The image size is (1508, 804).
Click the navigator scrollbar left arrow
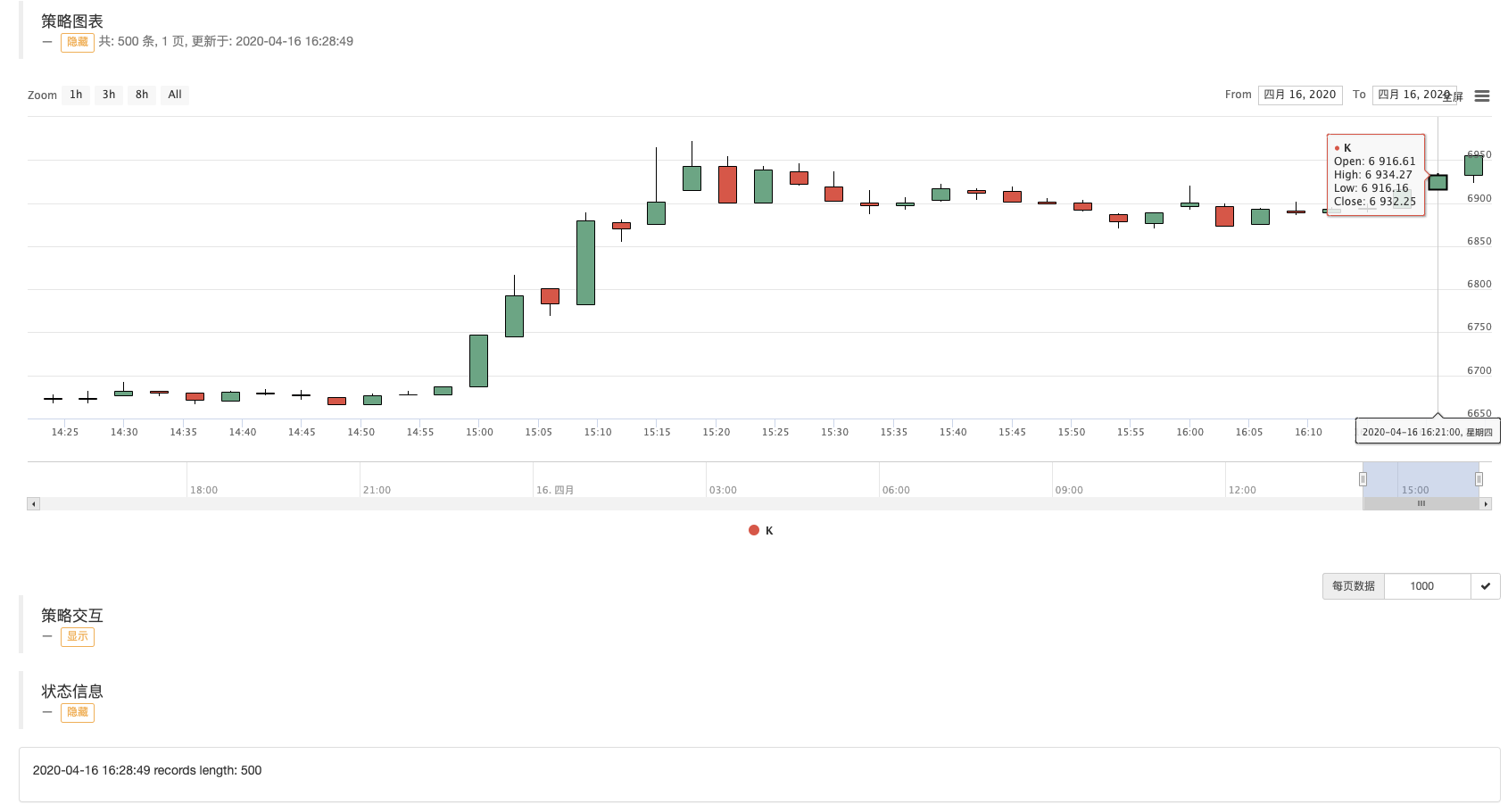(x=34, y=504)
